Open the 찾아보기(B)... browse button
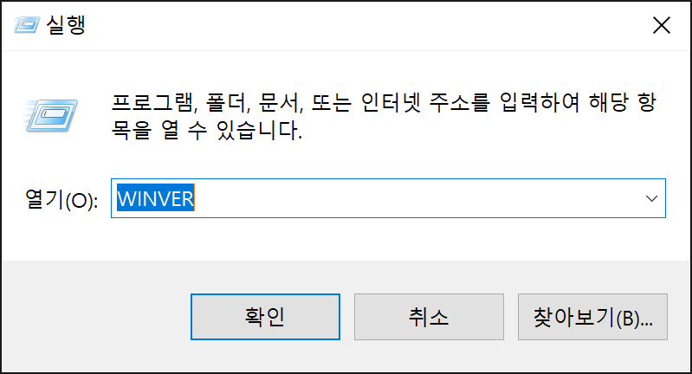The image size is (692, 374). pyautogui.click(x=592, y=317)
